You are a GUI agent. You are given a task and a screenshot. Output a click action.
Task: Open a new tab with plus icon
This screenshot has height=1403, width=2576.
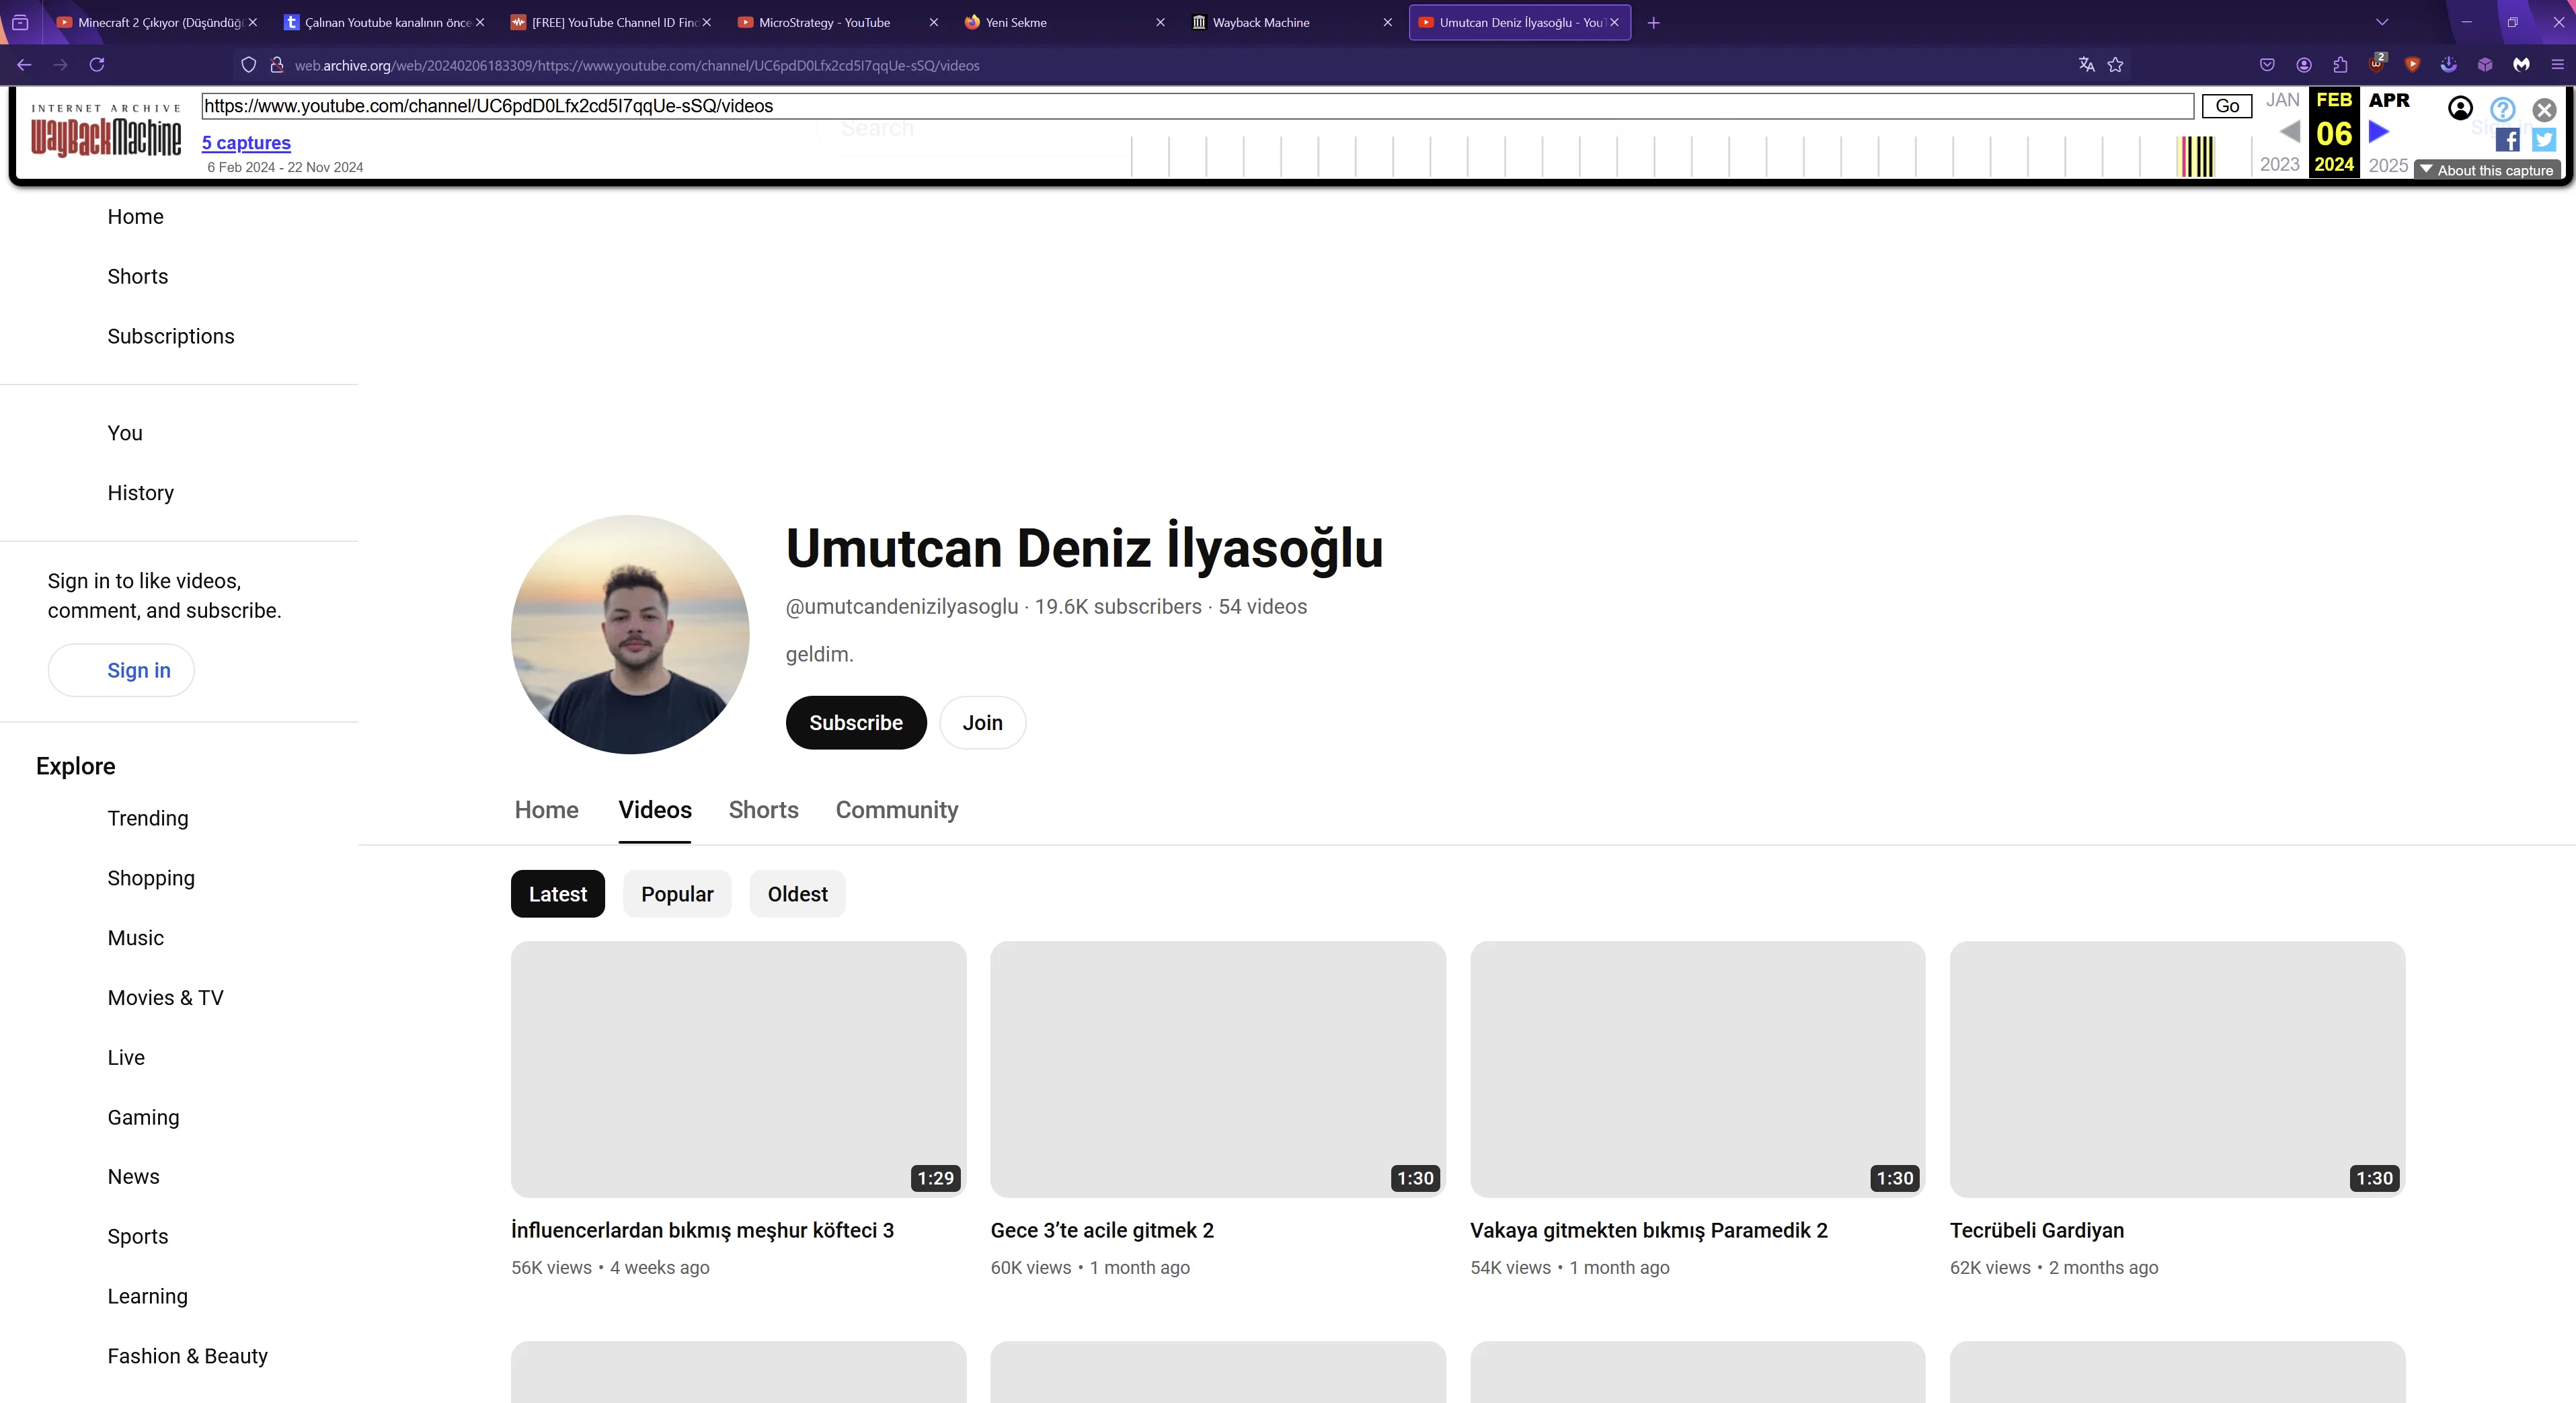point(1653,22)
